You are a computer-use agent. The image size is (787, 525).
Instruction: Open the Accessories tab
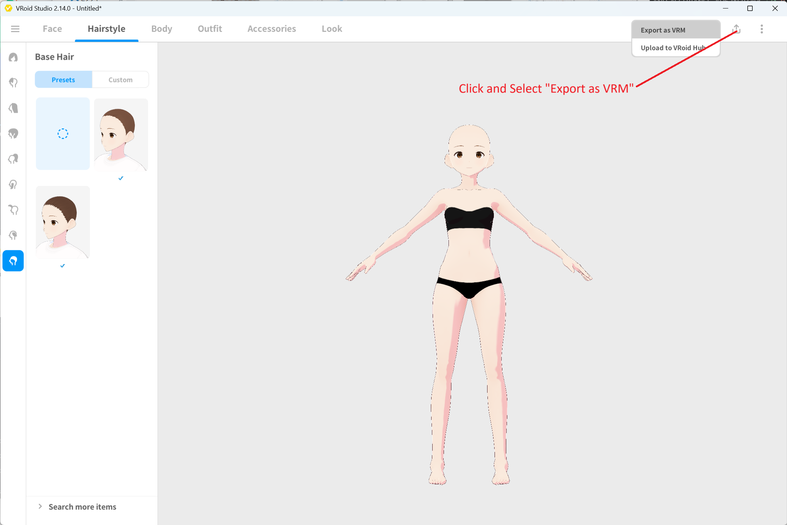pyautogui.click(x=272, y=29)
